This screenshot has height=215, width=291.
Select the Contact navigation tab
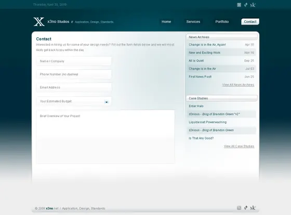pyautogui.click(x=250, y=21)
